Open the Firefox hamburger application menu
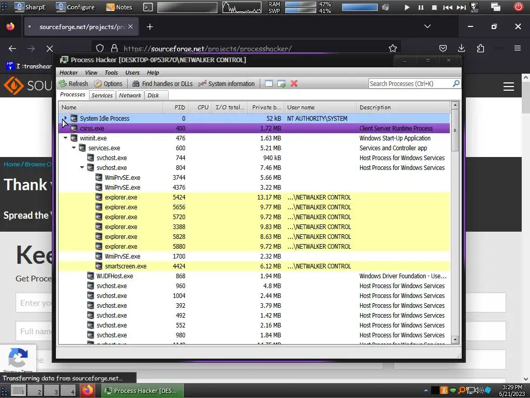This screenshot has width=530, height=398. click(518, 48)
